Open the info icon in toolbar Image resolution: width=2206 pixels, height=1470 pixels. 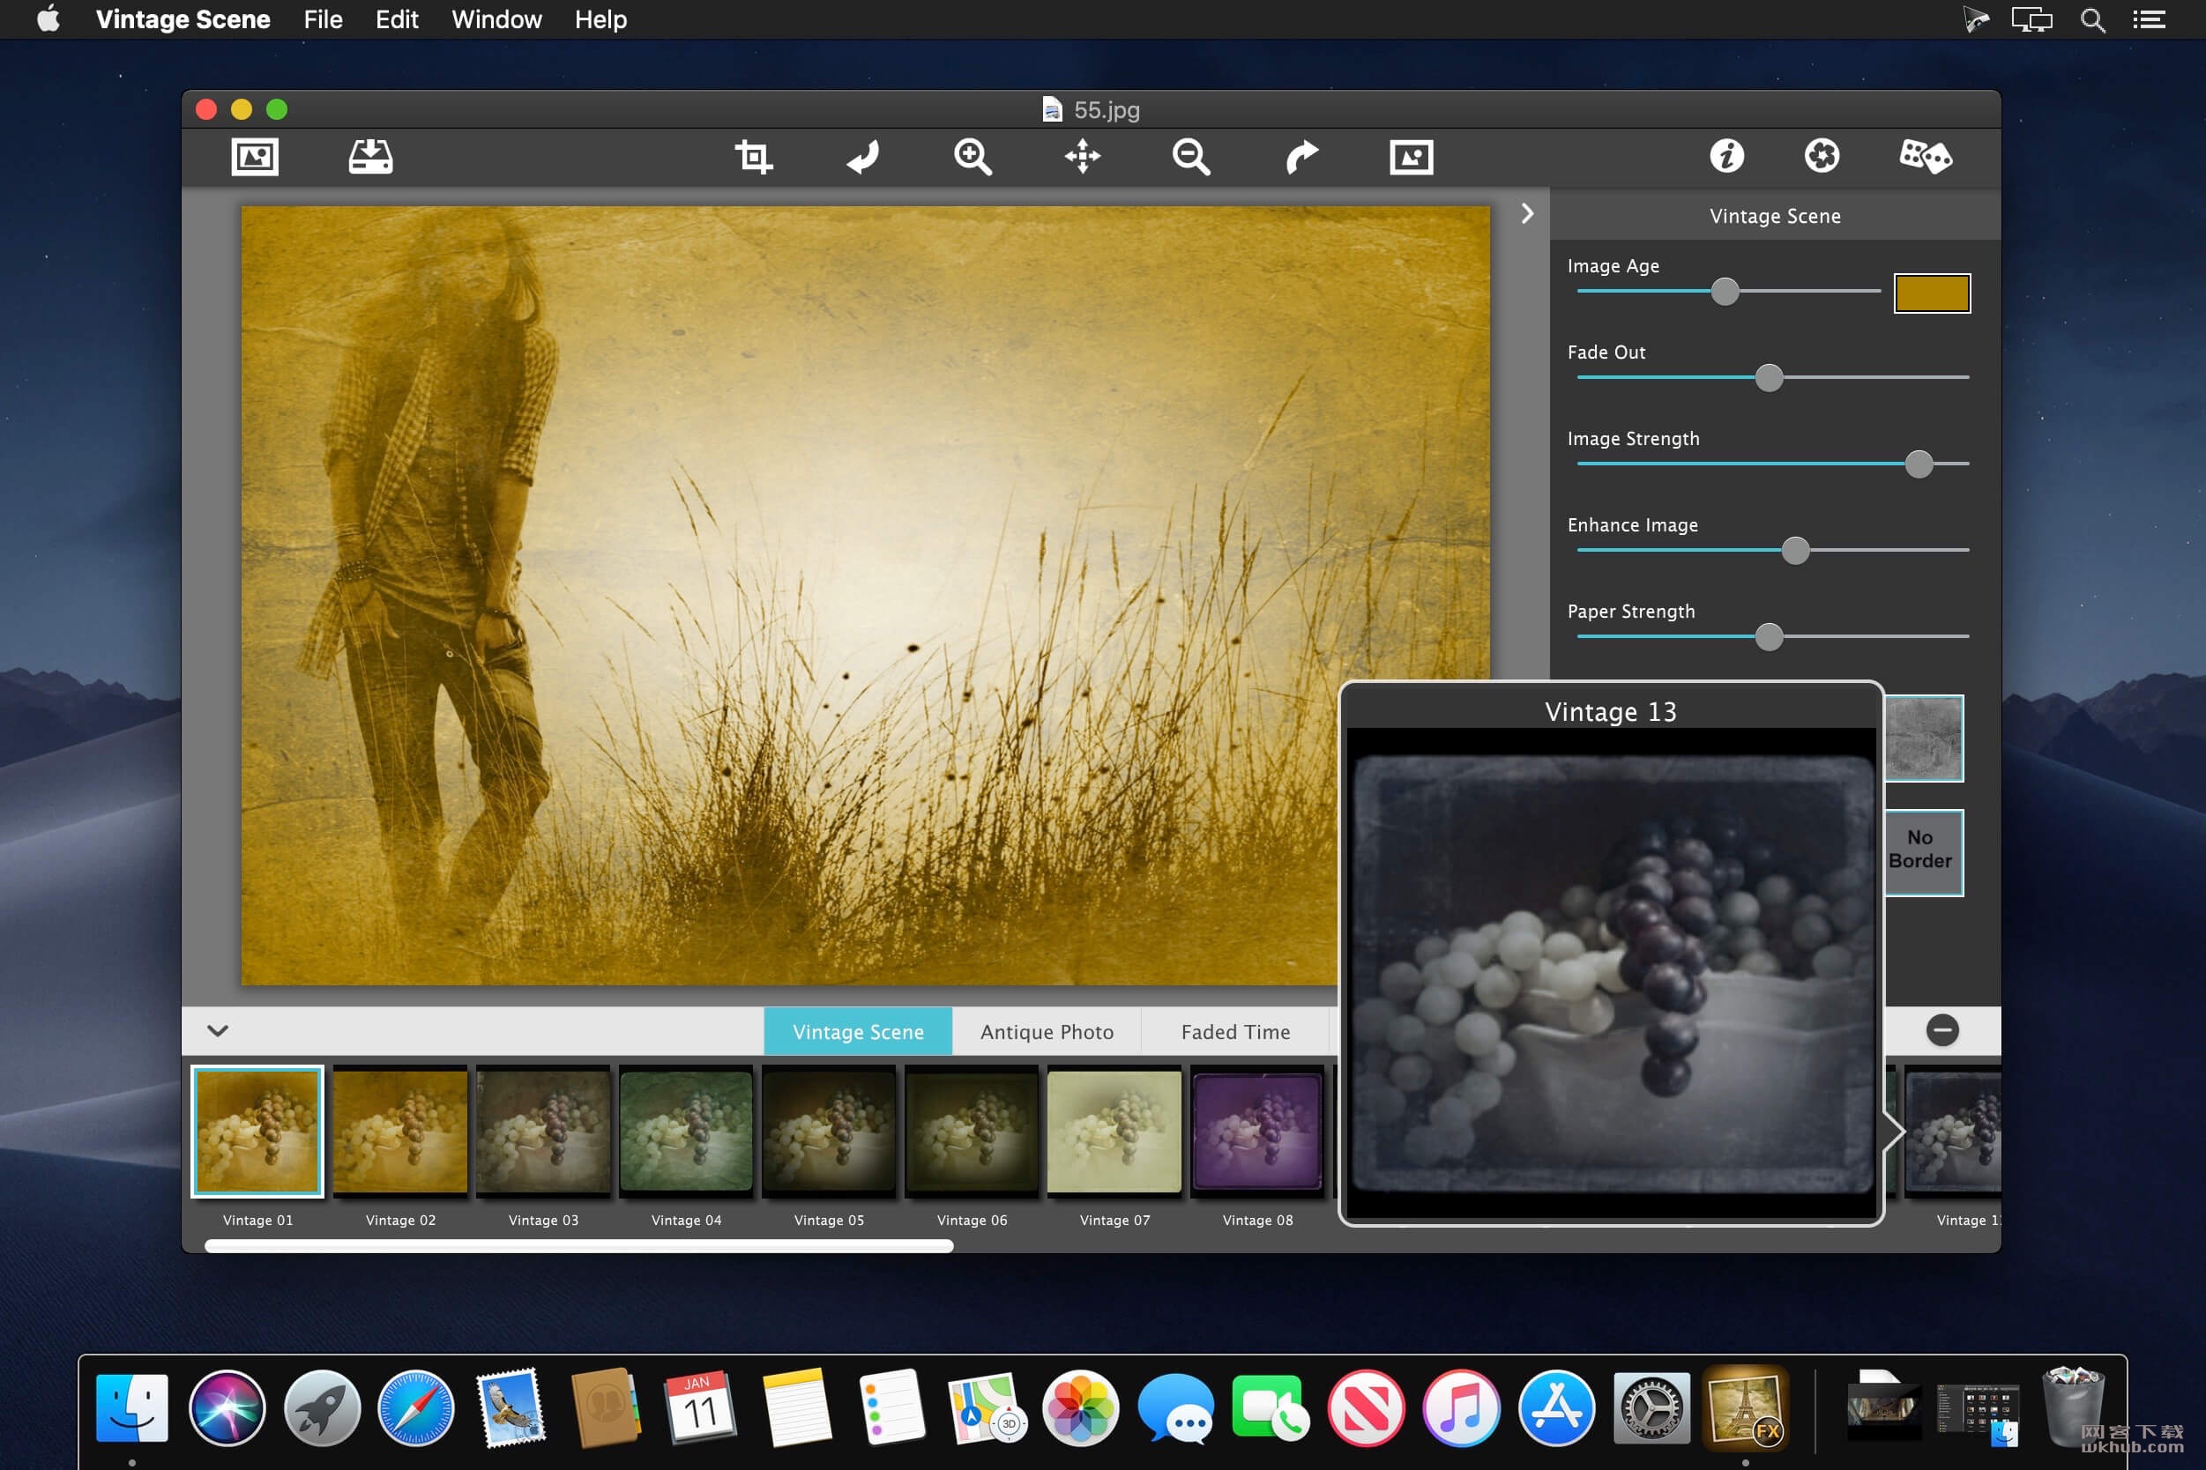click(1726, 156)
